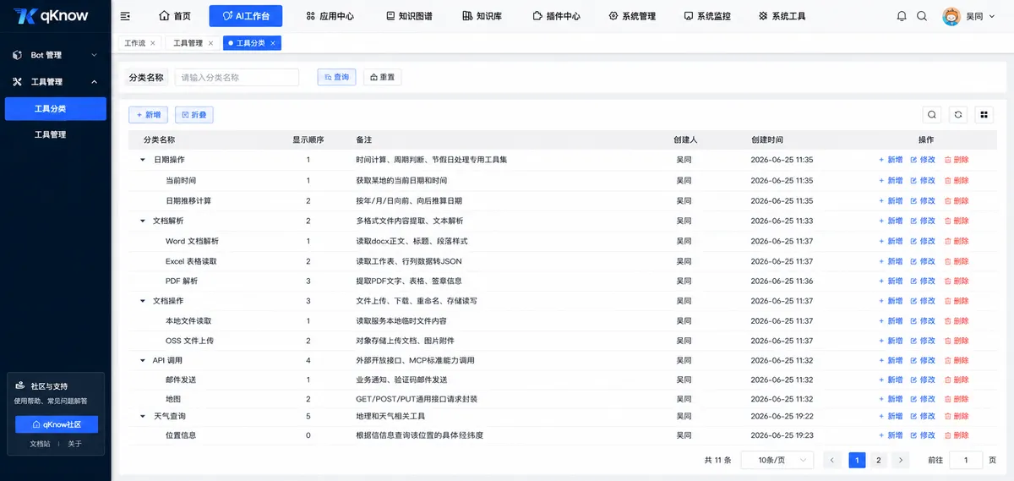Open the 工作流 tab
1014x481 pixels.
135,43
